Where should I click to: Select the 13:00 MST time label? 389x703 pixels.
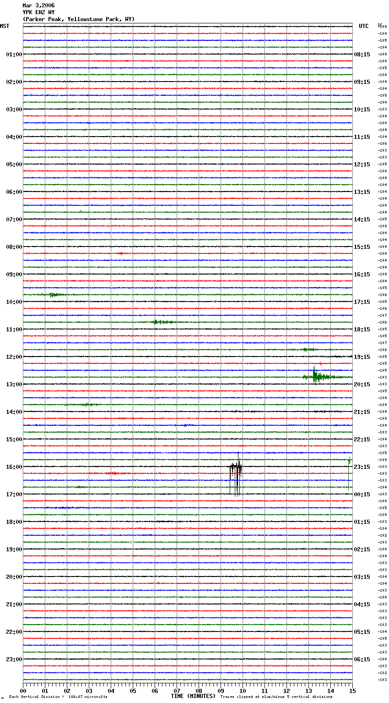(14, 384)
